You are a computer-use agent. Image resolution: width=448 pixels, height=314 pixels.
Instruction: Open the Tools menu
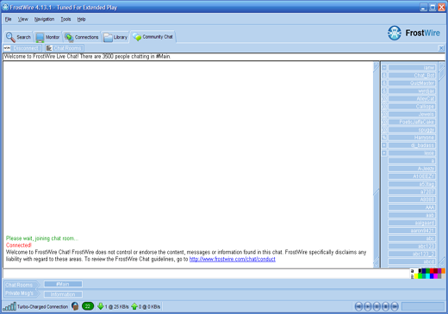65,19
